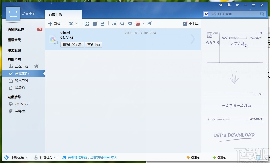Click the 删除任务记录 button
Screen dimensions: 270x163
[72, 44]
